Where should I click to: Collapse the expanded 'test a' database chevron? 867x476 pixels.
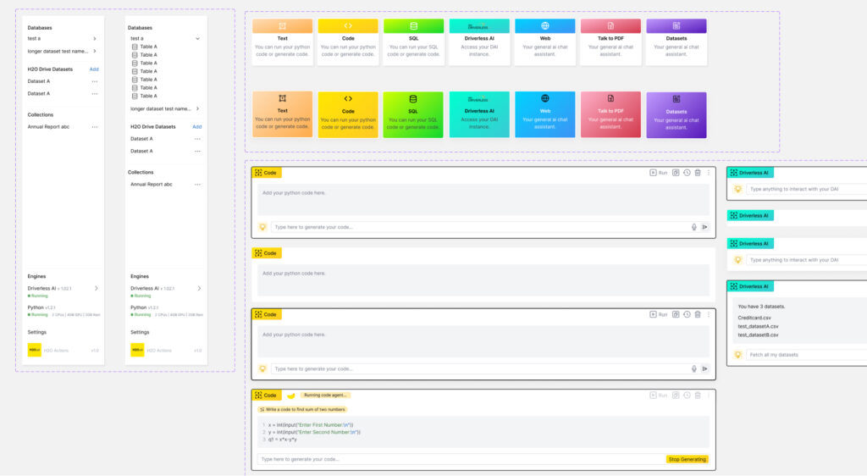point(198,39)
